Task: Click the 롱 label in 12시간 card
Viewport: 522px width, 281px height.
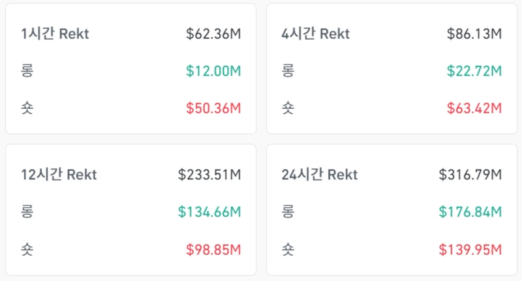Action: click(27, 212)
